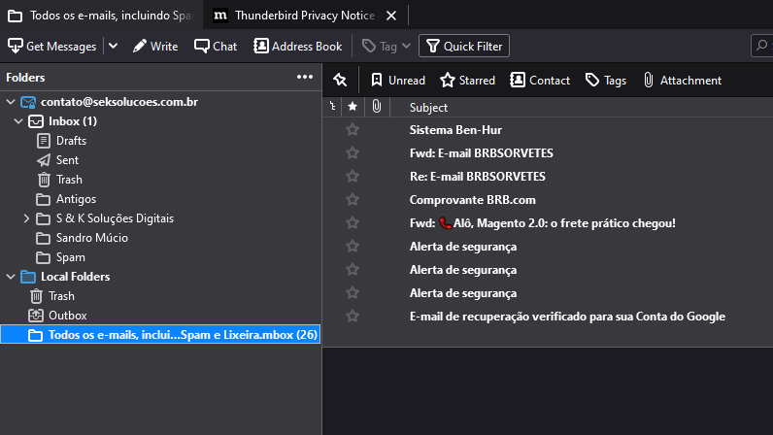Click the pin icon to keep filters applied
Screen dimensions: 773x435
pyautogui.click(x=340, y=81)
